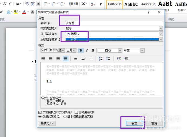Set single line spacing in dialog

(x=76, y=59)
